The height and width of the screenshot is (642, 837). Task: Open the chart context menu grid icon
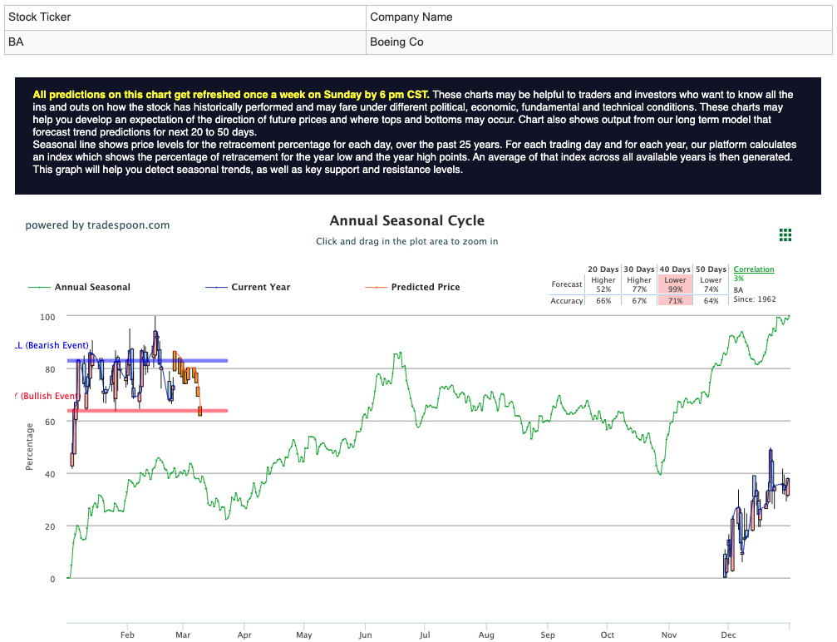coord(785,235)
